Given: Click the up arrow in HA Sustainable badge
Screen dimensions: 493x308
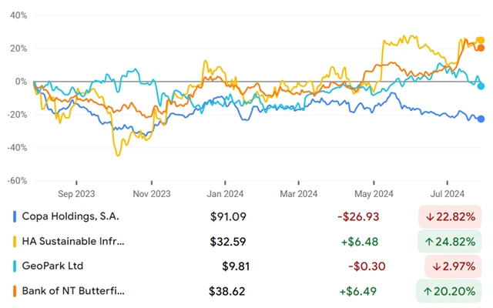Looking at the screenshot, I should click(428, 242).
